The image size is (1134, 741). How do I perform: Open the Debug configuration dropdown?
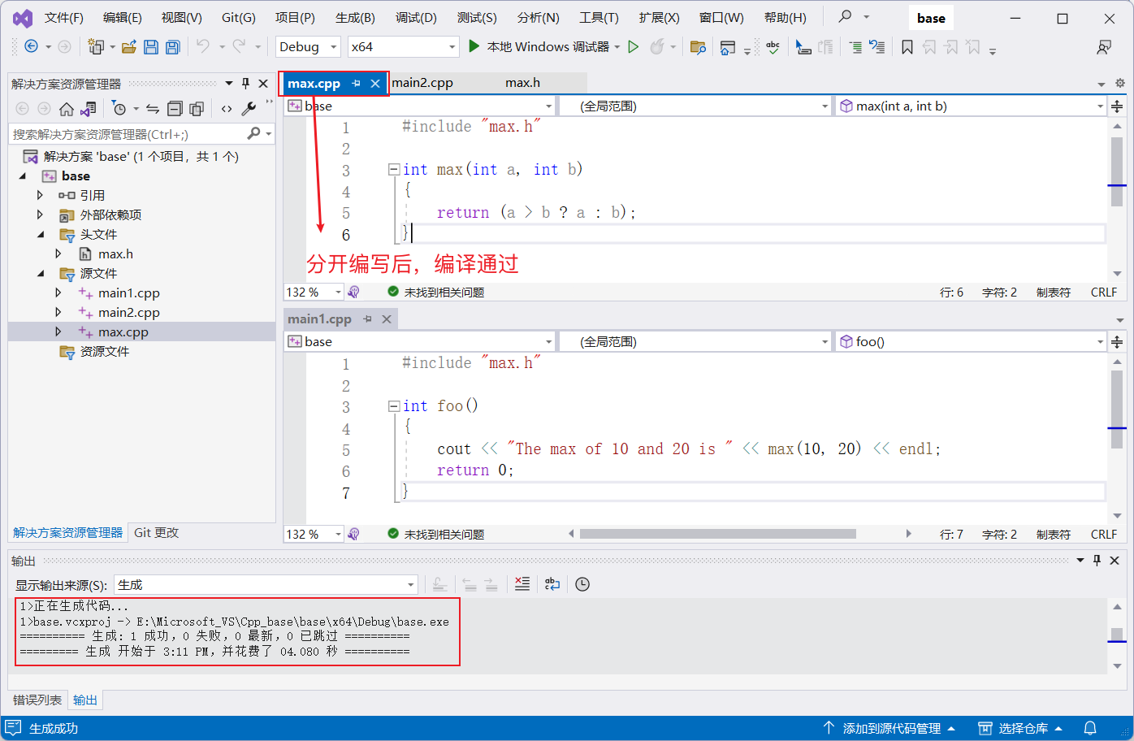point(308,47)
